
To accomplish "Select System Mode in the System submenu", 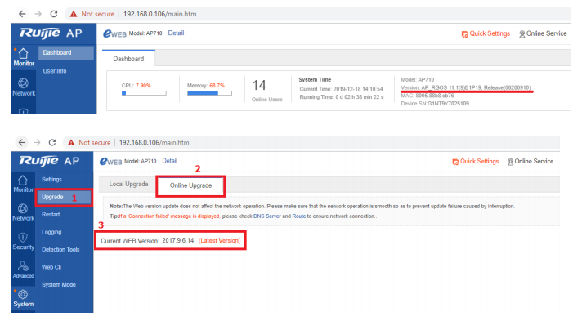I will (59, 284).
